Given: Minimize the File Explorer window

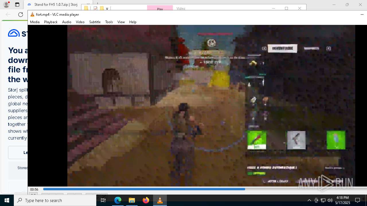Looking at the screenshot, I should tap(273, 8).
